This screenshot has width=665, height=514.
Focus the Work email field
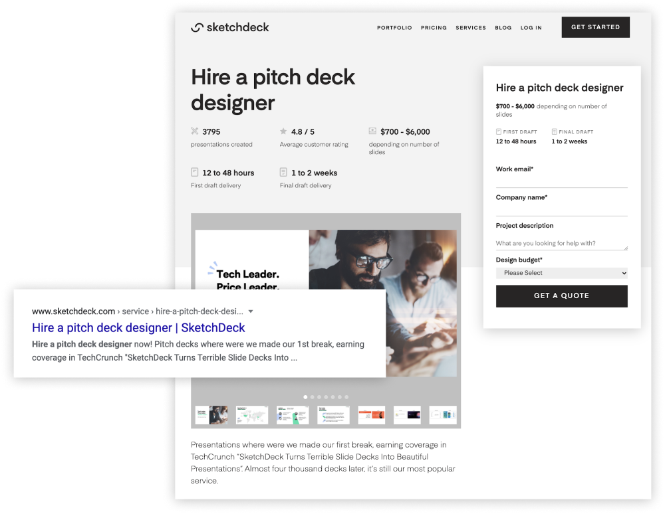pos(561,181)
